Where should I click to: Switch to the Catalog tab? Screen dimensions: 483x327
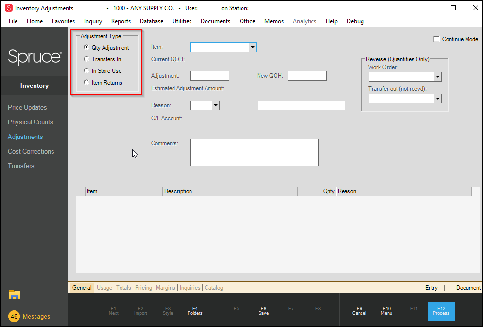click(x=214, y=287)
